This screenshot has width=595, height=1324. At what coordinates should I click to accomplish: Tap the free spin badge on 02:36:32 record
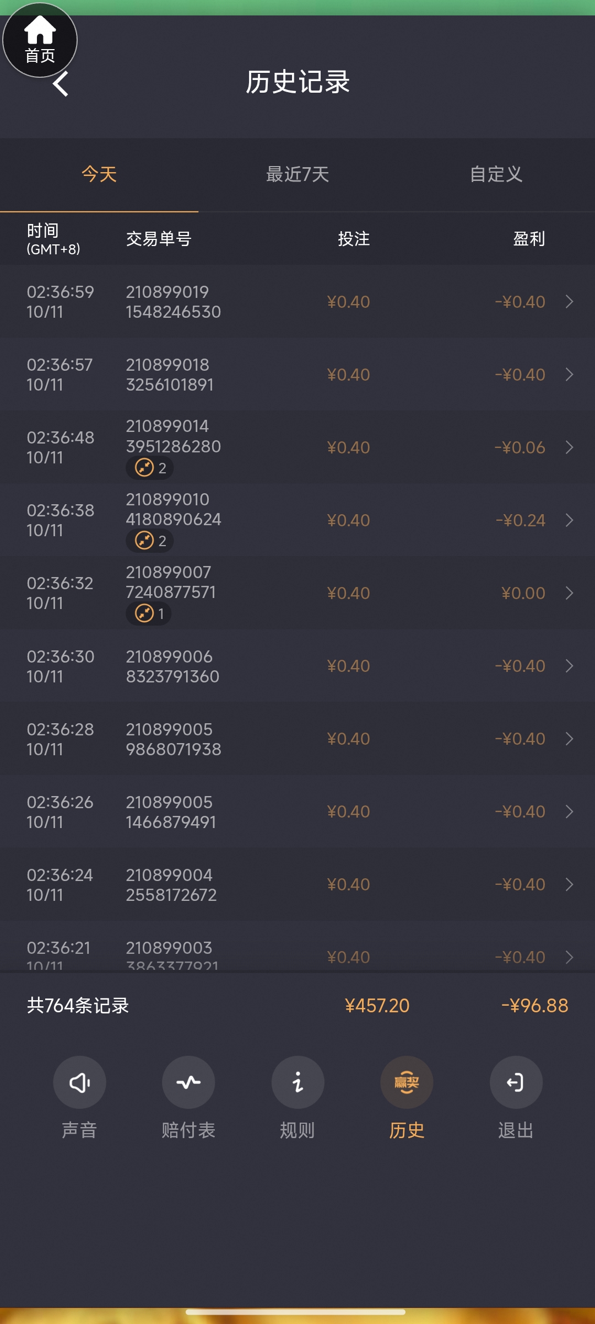coord(149,613)
